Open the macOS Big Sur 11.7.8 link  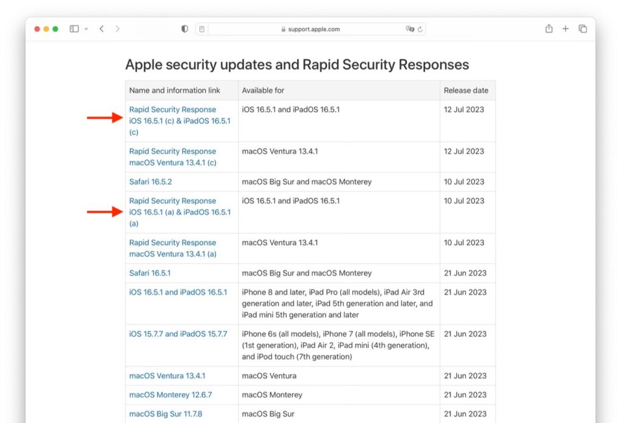point(166,414)
